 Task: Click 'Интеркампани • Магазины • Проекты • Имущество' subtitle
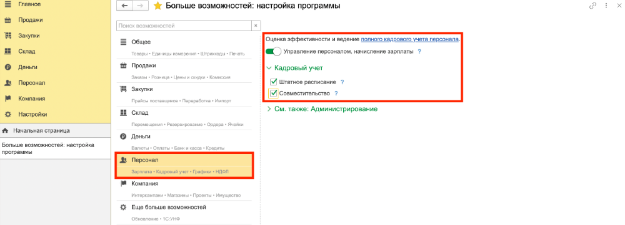pyautogui.click(x=186, y=196)
